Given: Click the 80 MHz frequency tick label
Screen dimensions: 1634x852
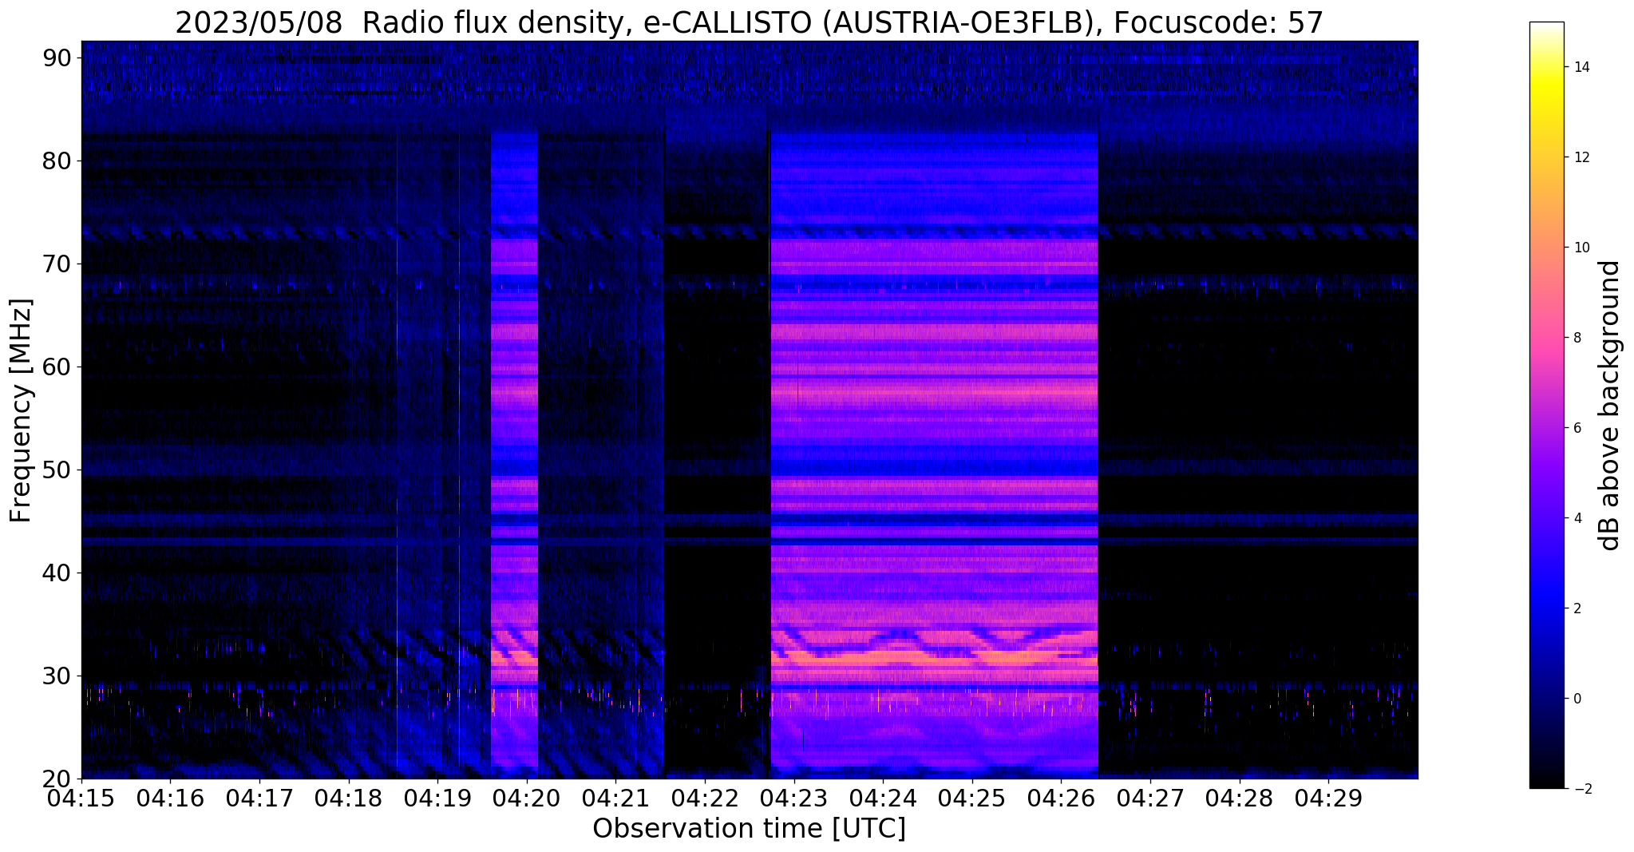Looking at the screenshot, I should [x=57, y=160].
